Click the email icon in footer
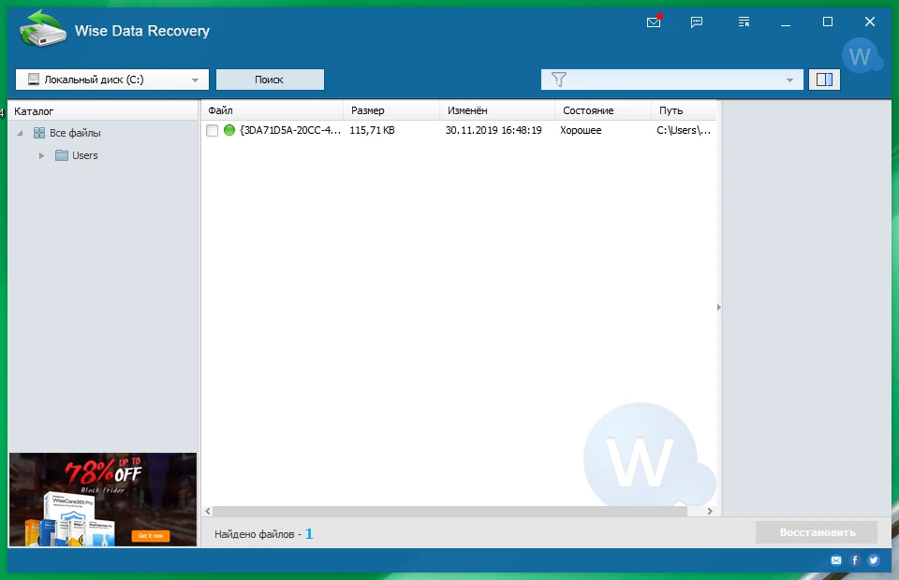This screenshot has width=899, height=580. click(x=836, y=560)
